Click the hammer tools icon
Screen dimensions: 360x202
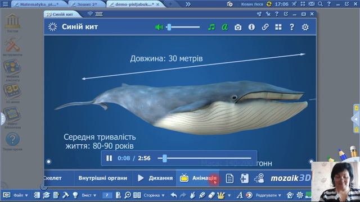click(65, 195)
